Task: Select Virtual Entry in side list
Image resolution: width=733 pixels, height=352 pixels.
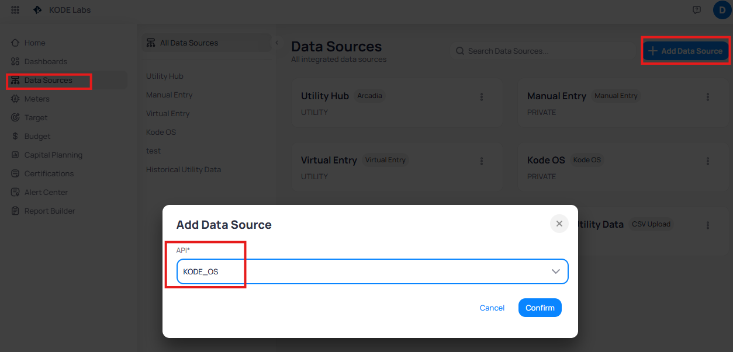Action: pyautogui.click(x=168, y=113)
